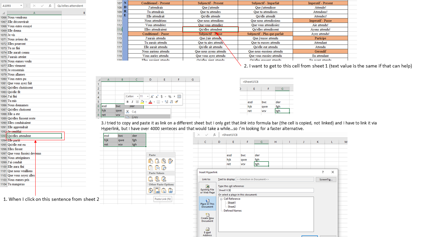
Task: Select Create New Document link type
Action: click(x=207, y=217)
